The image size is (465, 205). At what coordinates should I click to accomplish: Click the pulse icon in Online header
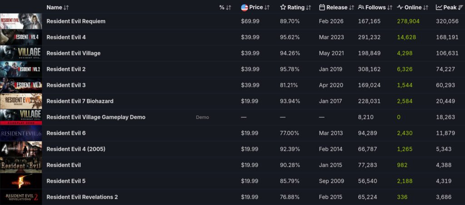tap(400, 7)
